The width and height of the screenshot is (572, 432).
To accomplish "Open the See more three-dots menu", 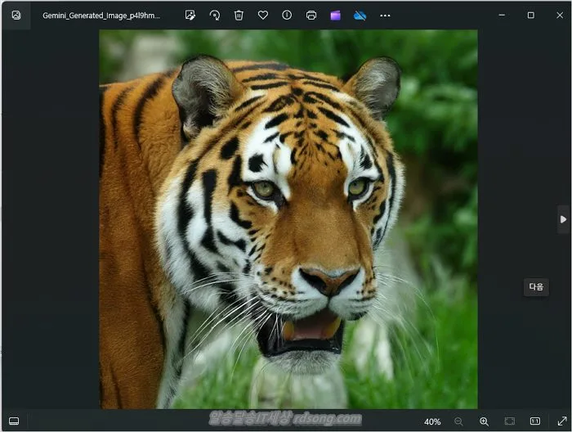I will pos(385,16).
